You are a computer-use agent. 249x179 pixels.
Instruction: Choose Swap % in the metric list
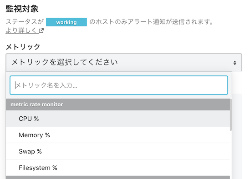coord(118,151)
